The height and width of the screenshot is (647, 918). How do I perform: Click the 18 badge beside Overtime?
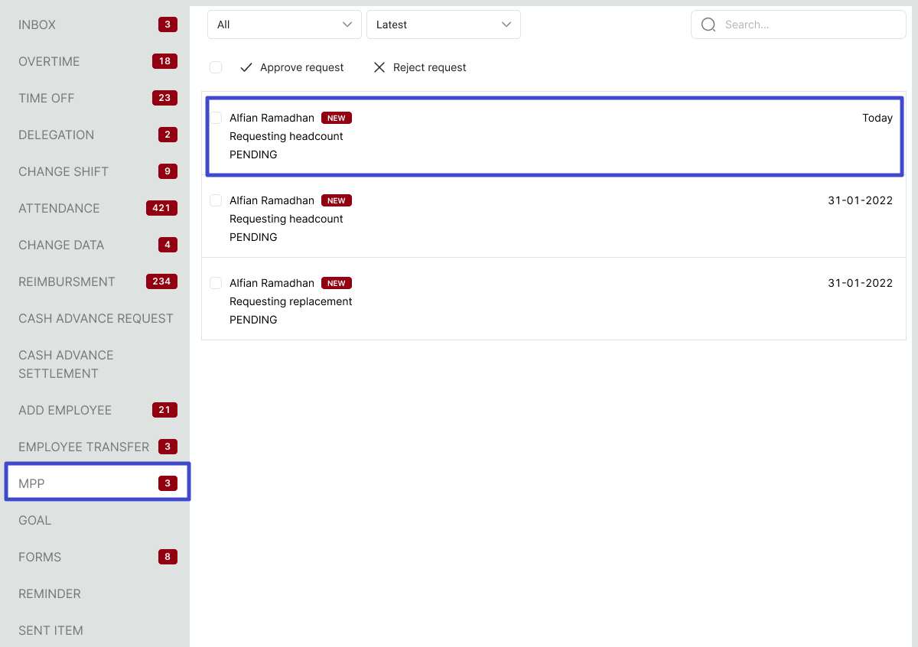click(164, 61)
